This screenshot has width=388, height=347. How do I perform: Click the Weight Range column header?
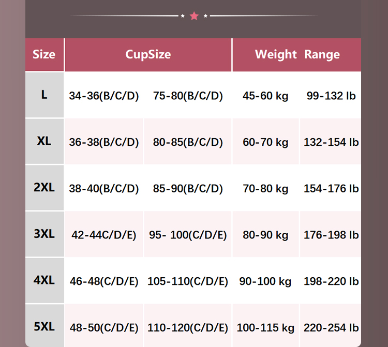coord(297,54)
